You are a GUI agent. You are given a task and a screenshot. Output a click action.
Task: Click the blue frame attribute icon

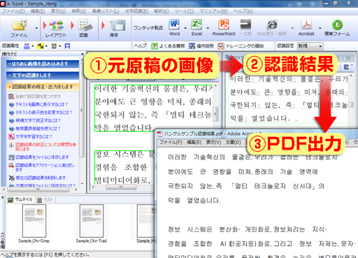pos(68,46)
